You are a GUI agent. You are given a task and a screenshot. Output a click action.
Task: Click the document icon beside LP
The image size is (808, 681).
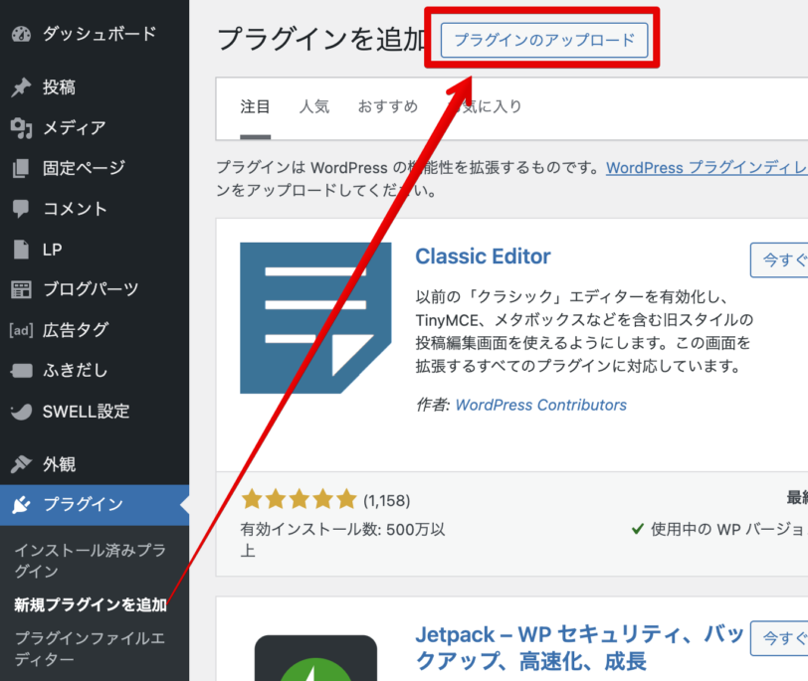click(x=21, y=250)
